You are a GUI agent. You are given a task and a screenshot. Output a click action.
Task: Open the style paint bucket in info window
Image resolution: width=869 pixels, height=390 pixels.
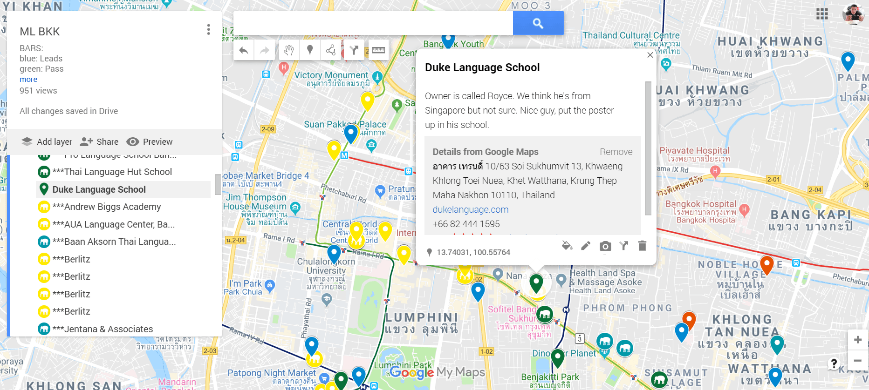click(567, 245)
